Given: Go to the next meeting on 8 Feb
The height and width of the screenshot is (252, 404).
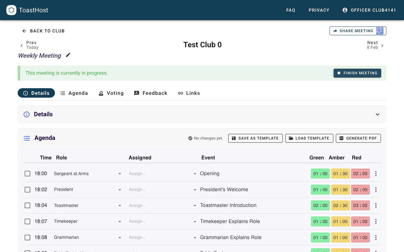Looking at the screenshot, I should click(x=382, y=46).
